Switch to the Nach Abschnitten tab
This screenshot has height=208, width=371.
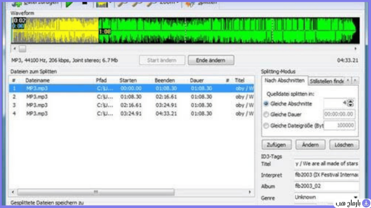tap(284, 81)
